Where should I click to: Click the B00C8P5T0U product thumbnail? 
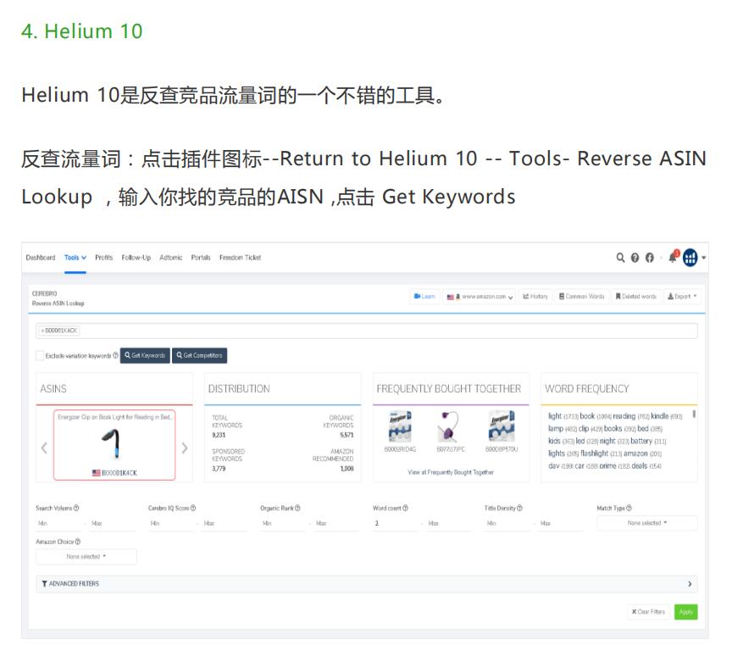point(502,426)
